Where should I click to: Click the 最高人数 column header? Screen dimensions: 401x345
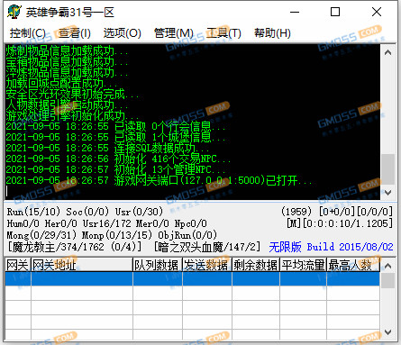(x=353, y=265)
